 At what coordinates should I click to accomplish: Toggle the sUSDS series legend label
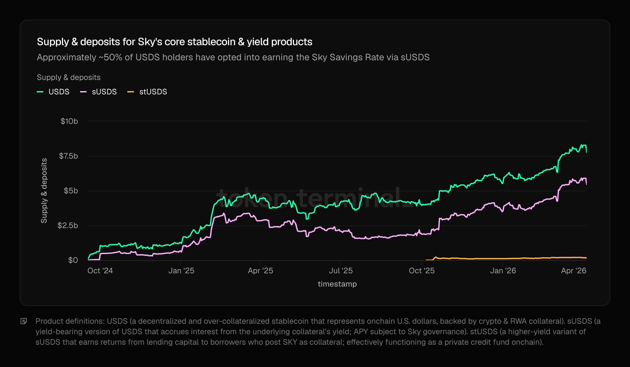pos(104,92)
